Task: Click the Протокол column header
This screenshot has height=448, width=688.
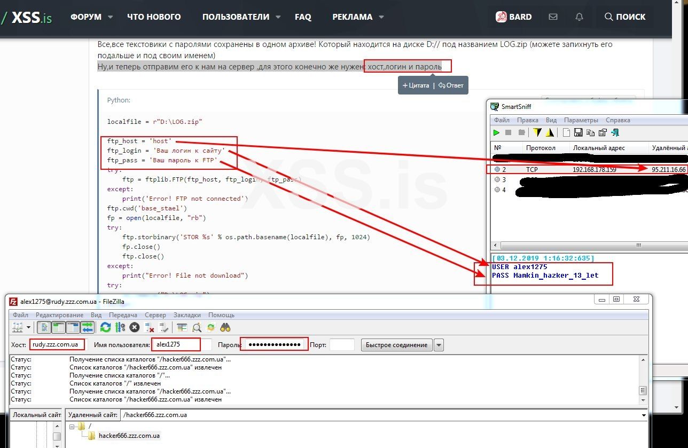Action: pyautogui.click(x=545, y=148)
